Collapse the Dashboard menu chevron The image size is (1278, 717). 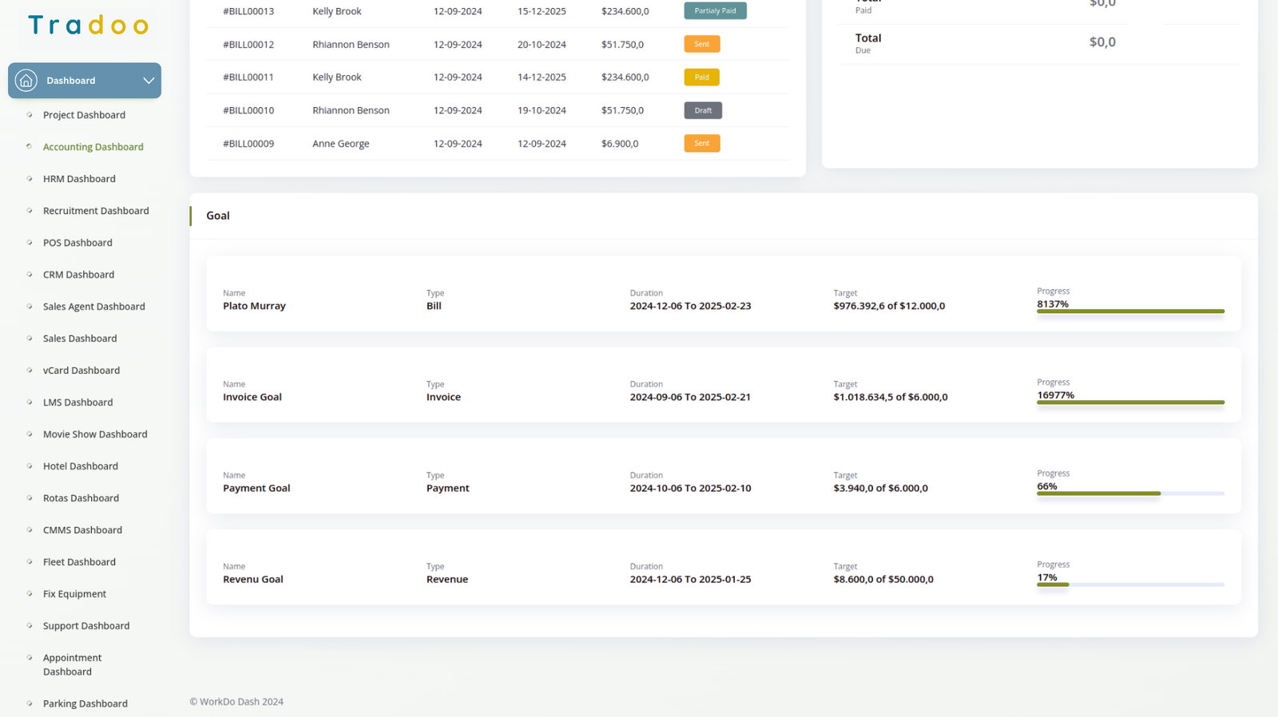(149, 81)
